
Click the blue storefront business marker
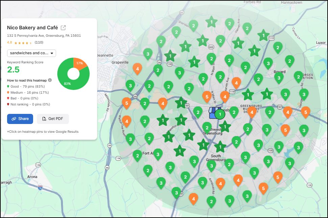coord(212,113)
